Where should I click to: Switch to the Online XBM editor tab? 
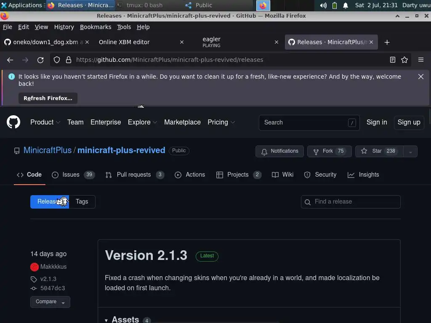(x=138, y=42)
